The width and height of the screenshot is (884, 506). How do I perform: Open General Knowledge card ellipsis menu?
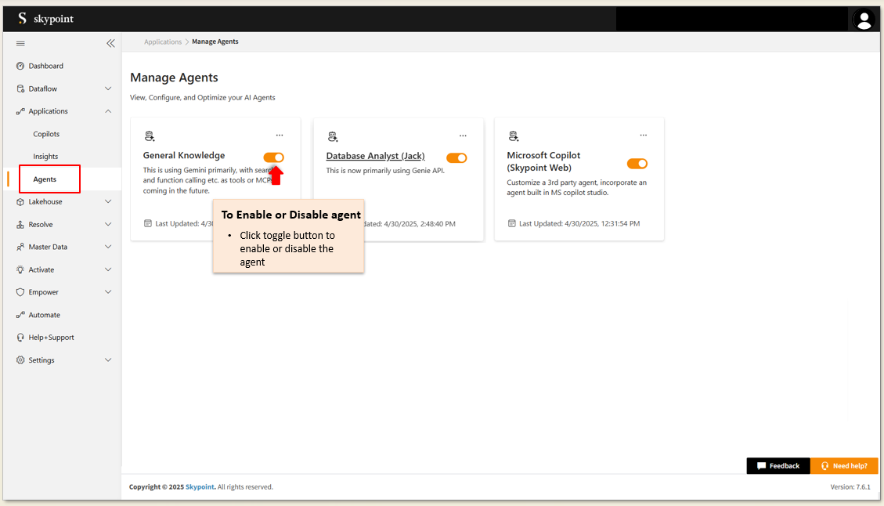(280, 136)
